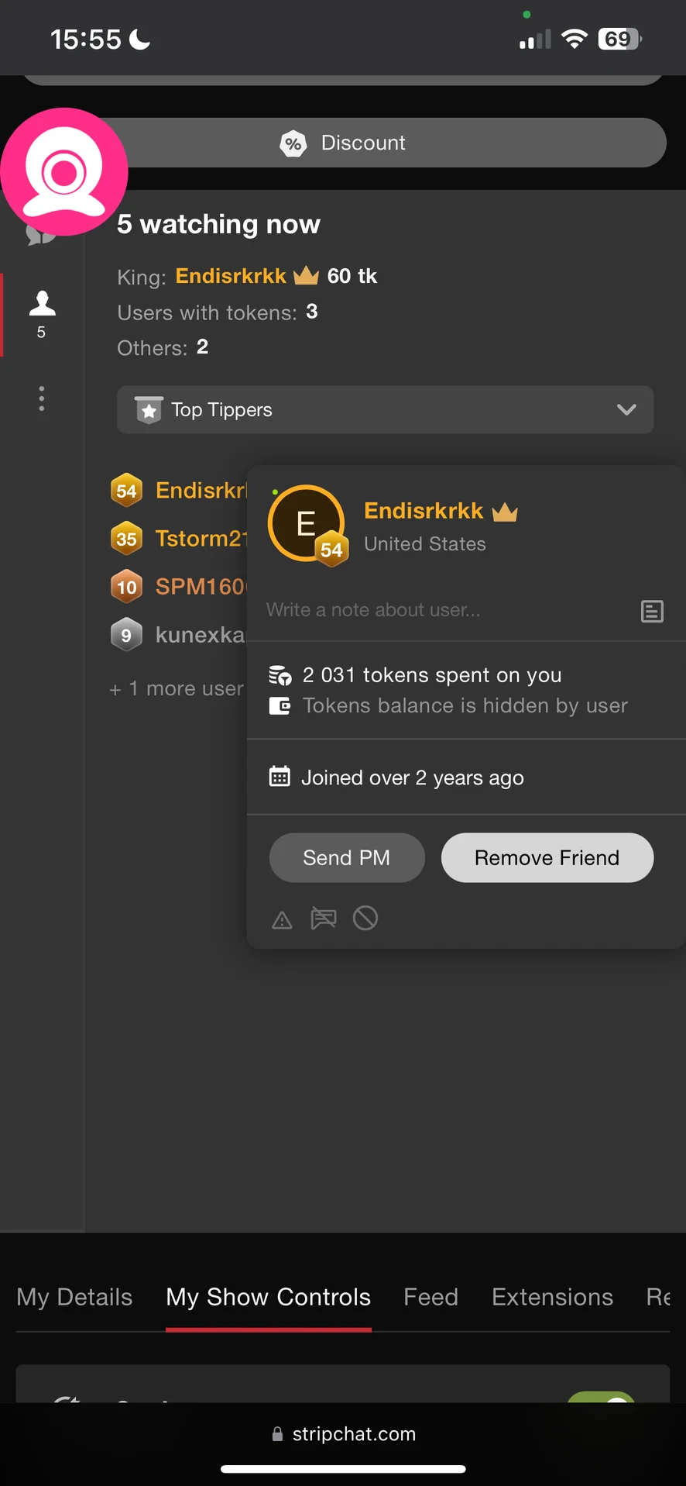This screenshot has height=1486, width=686.
Task: Toggle the green switch at bottom
Action: [x=602, y=1397]
